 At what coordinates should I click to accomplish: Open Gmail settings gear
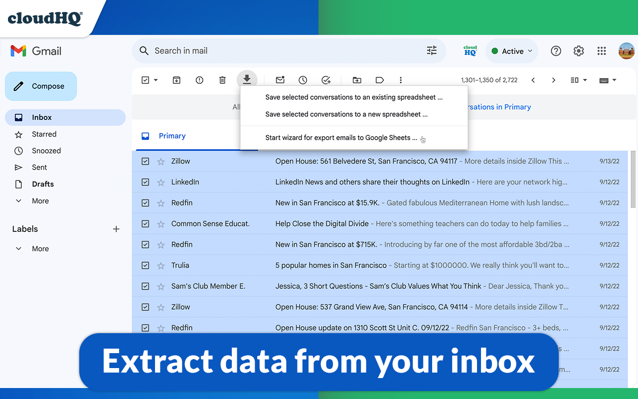[578, 50]
